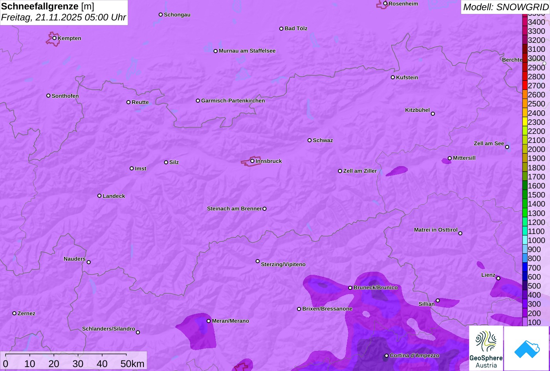The height and width of the screenshot is (371, 550).
Task: Click the Murnau am Staffelsee marker dot
Action: [x=216, y=51]
